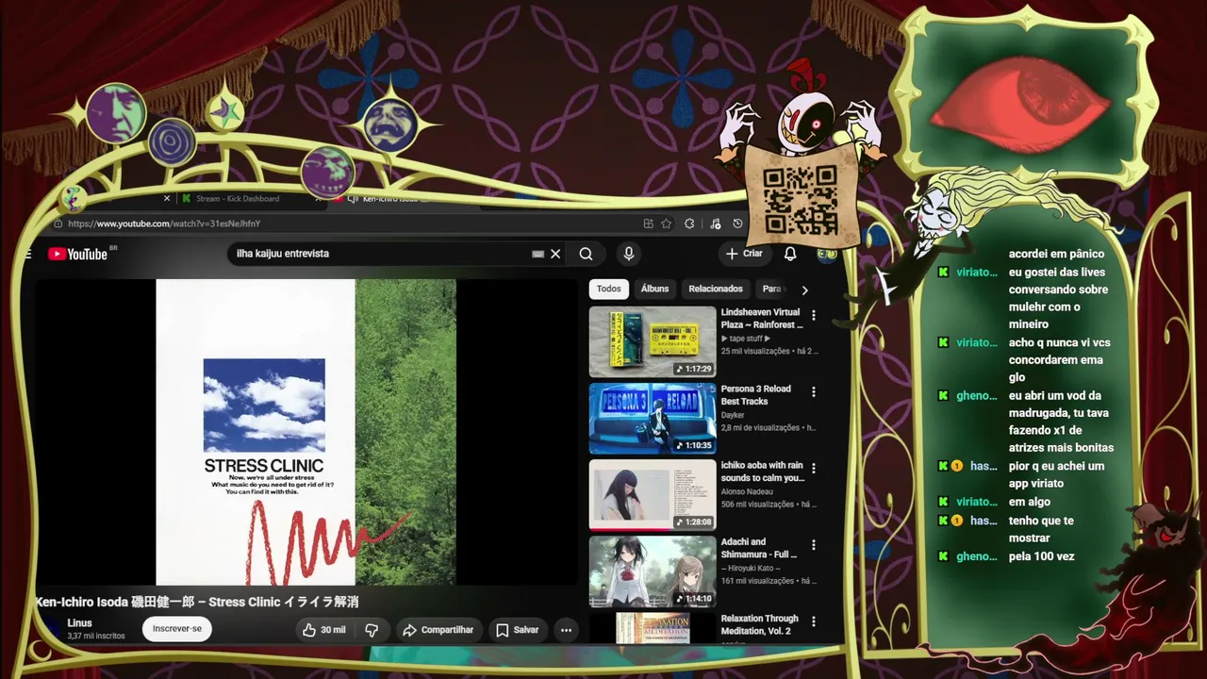Open the page install/app icon in address bar
Image resolution: width=1207 pixels, height=679 pixels.
648,224
